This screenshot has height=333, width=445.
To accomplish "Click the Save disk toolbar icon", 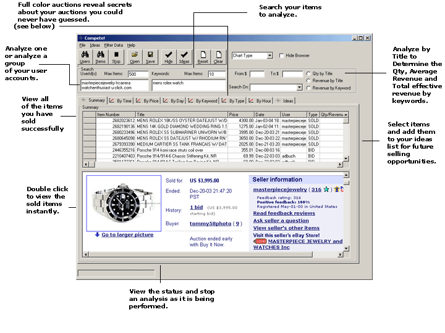I will pyautogui.click(x=150, y=57).
